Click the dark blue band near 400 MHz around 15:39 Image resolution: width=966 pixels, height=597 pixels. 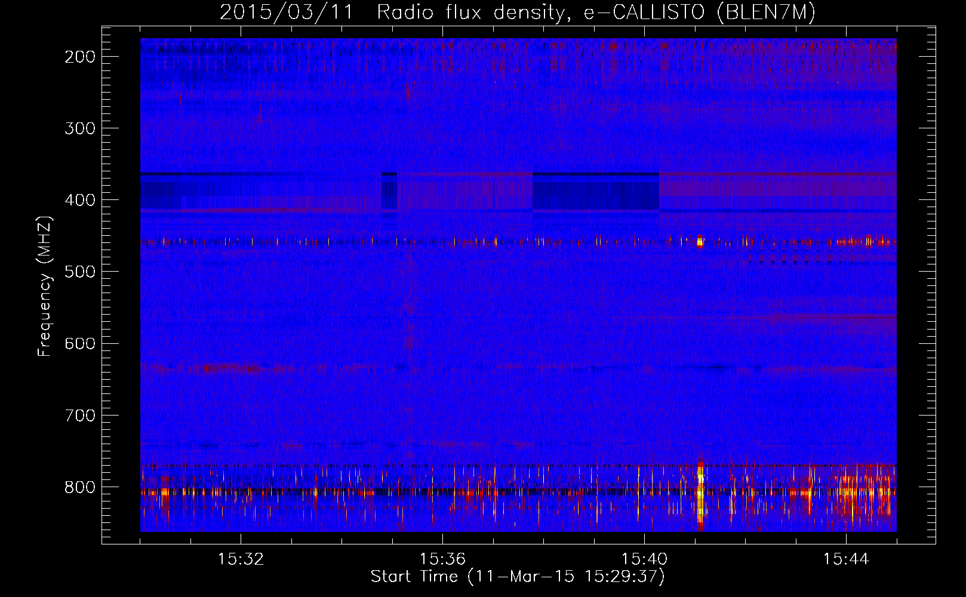pyautogui.click(x=595, y=192)
